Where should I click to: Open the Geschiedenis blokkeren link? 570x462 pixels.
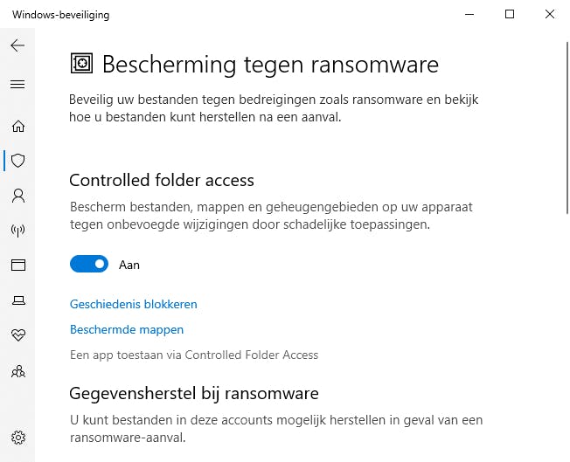(x=133, y=304)
